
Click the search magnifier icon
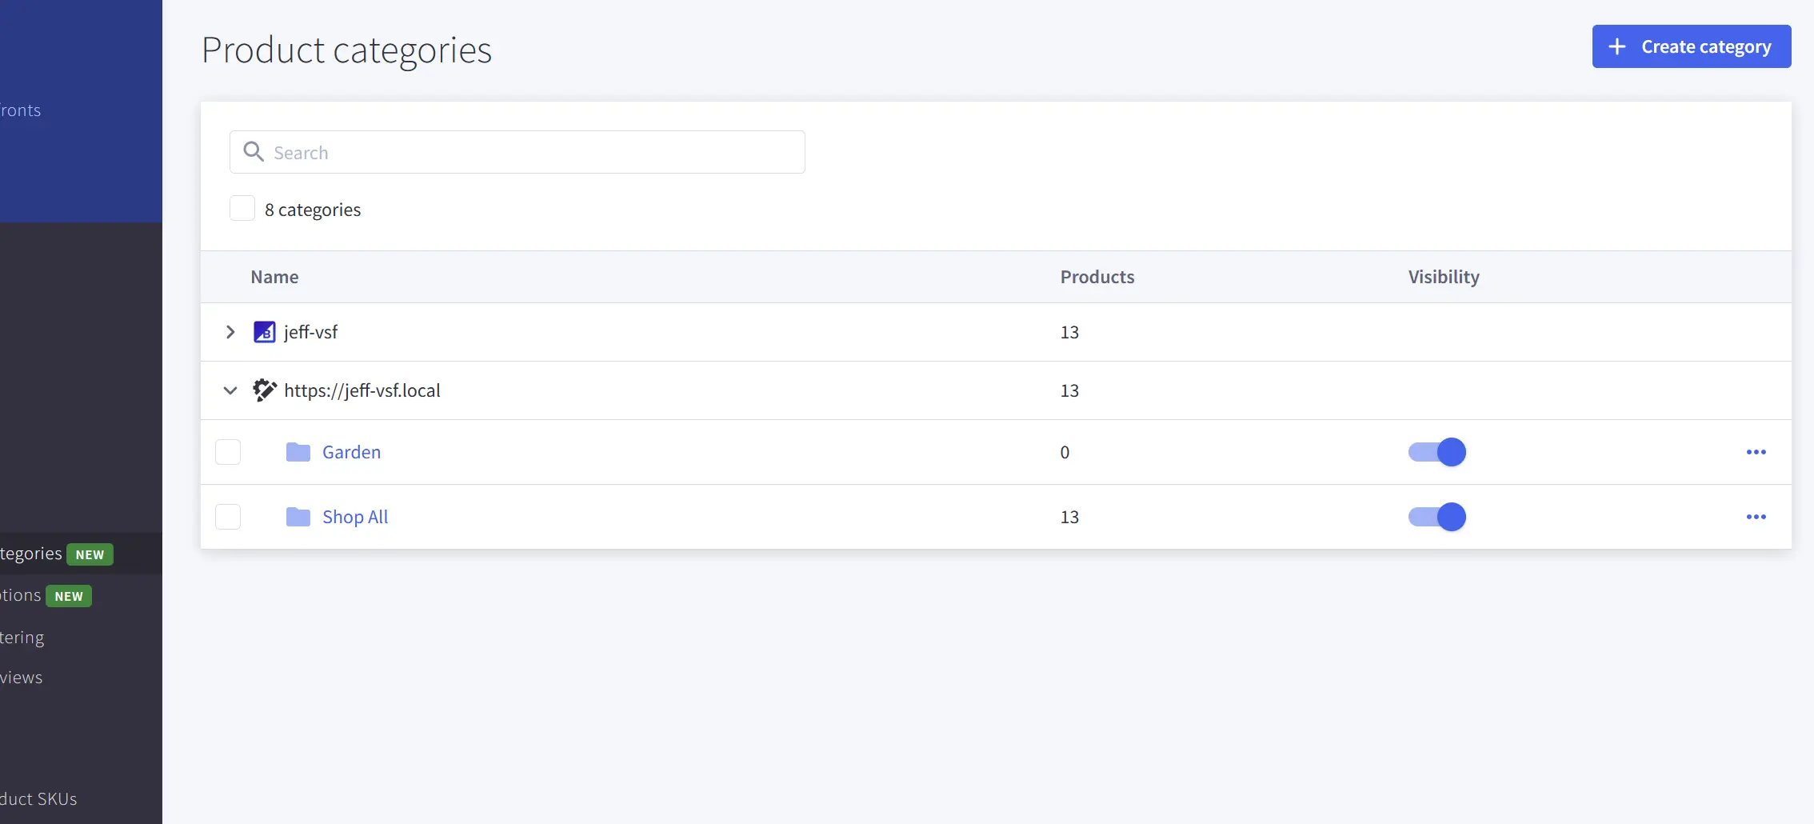254,151
